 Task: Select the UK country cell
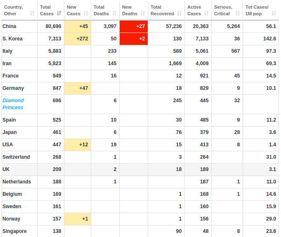pyautogui.click(x=19, y=169)
